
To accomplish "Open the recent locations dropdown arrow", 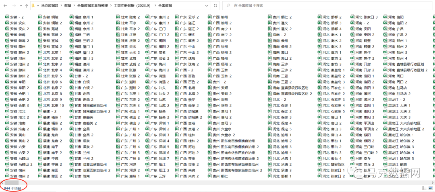I will 21,6.
